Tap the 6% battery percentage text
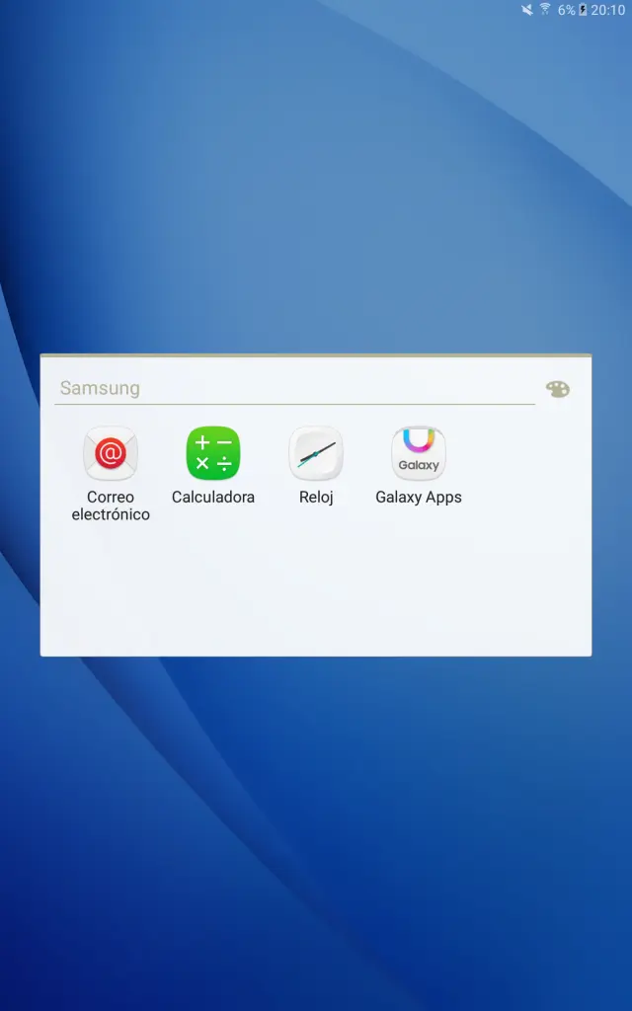Image resolution: width=632 pixels, height=1011 pixels. (x=566, y=10)
